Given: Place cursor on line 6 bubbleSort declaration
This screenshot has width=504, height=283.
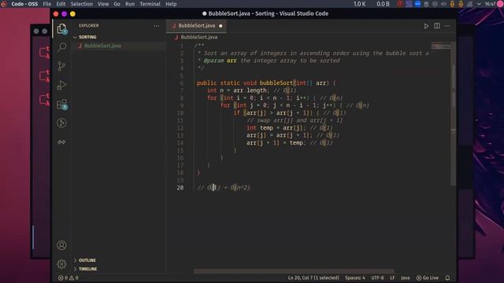Looking at the screenshot, I should click(266, 83).
